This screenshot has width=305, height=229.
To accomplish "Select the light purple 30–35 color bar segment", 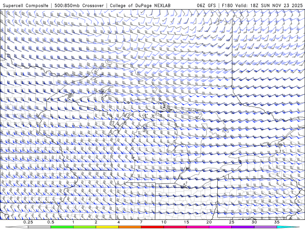I will point(265,227).
